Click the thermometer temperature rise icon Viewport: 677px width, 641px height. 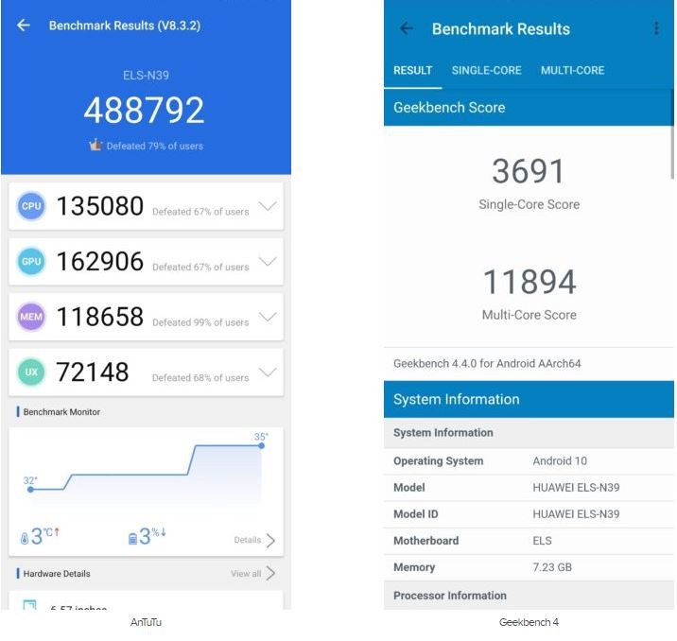pos(25,538)
